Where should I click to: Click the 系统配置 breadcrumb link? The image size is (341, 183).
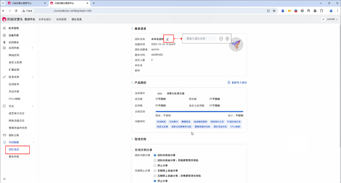(61, 19)
